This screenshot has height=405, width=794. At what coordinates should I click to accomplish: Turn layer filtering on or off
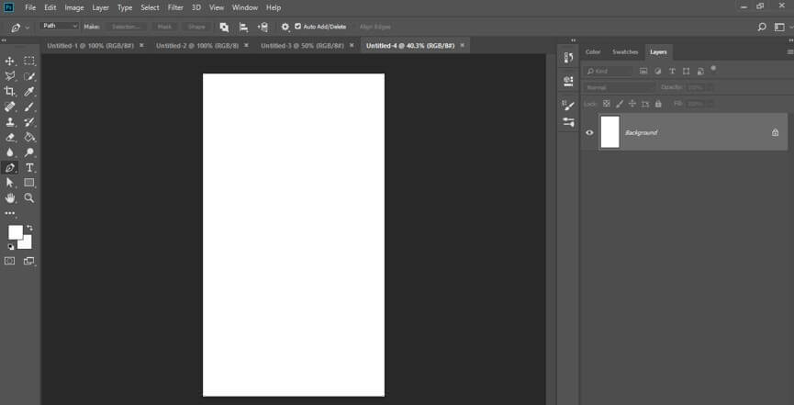(x=713, y=69)
